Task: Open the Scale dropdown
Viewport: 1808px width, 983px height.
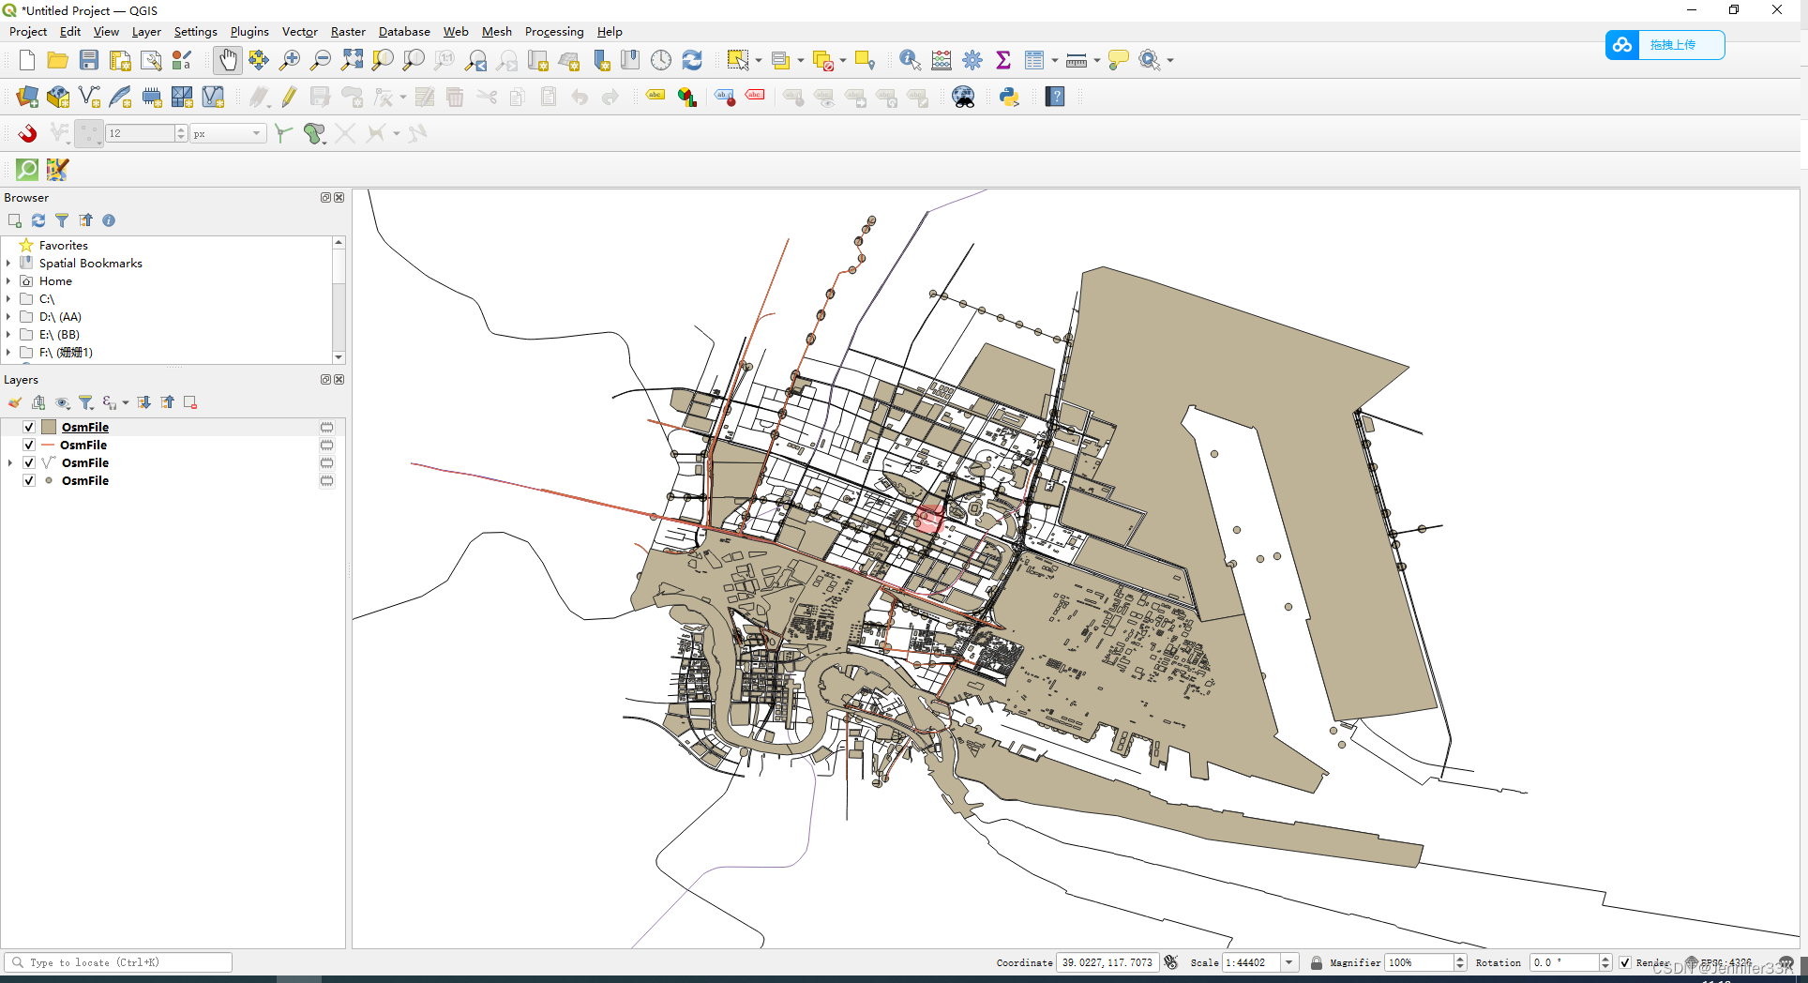Action: point(1289,962)
